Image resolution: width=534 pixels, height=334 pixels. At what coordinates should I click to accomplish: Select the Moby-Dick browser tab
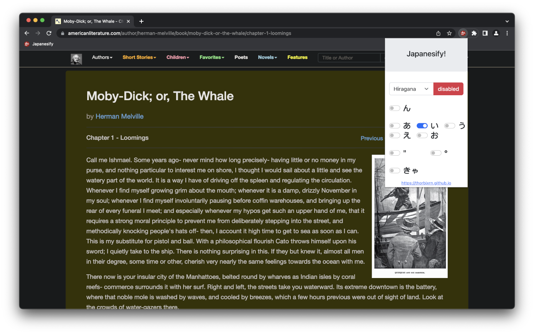pos(93,21)
